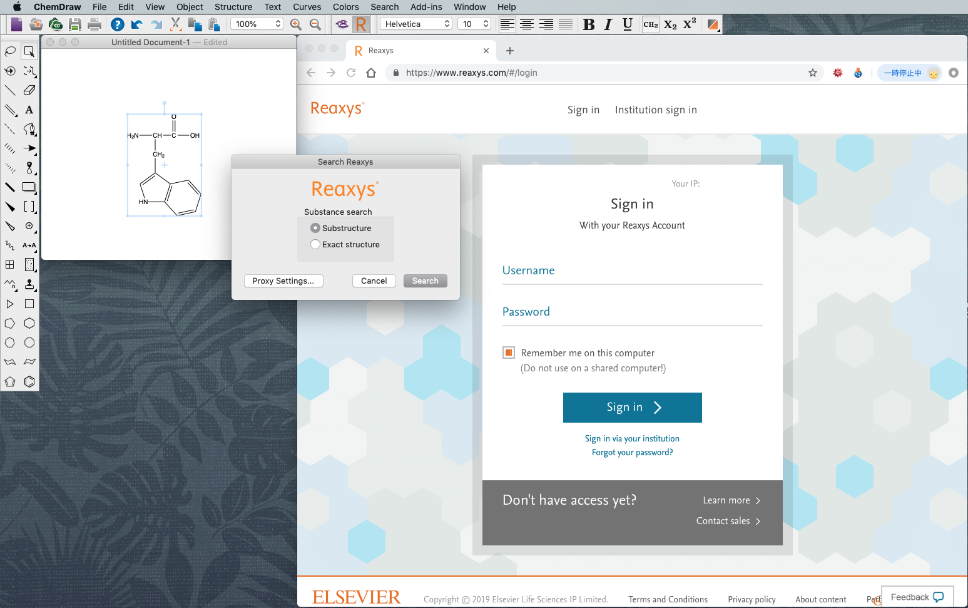Open the 100% zoom level dropdown
Screen dimensions: 968x608
pos(257,24)
